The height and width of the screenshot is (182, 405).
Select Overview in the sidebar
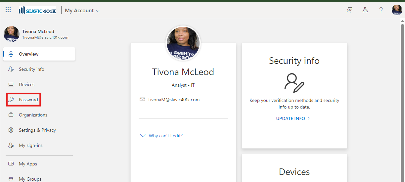(x=28, y=54)
